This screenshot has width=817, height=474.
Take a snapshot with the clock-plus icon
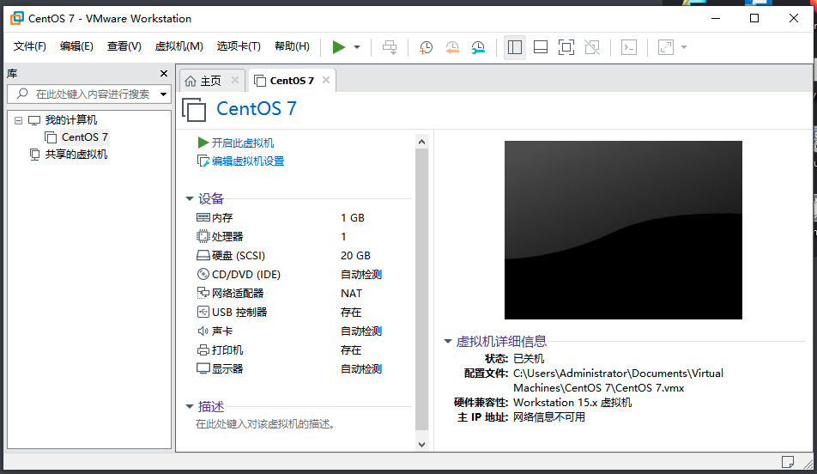point(426,47)
